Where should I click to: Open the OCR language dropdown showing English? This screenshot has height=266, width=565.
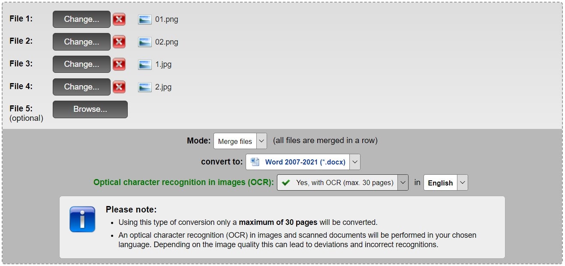(446, 182)
